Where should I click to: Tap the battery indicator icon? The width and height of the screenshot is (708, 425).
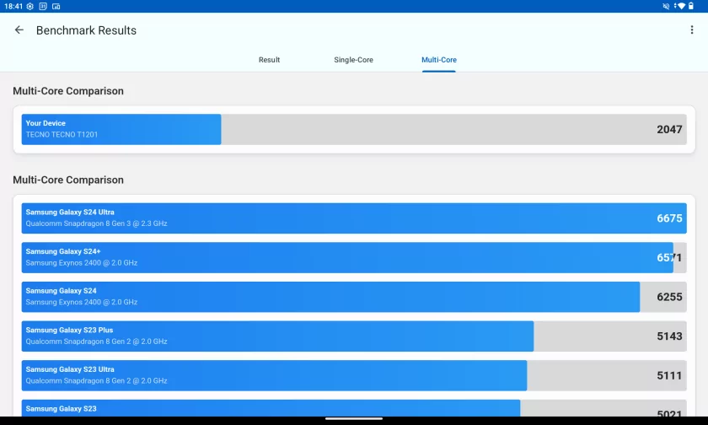click(x=691, y=6)
